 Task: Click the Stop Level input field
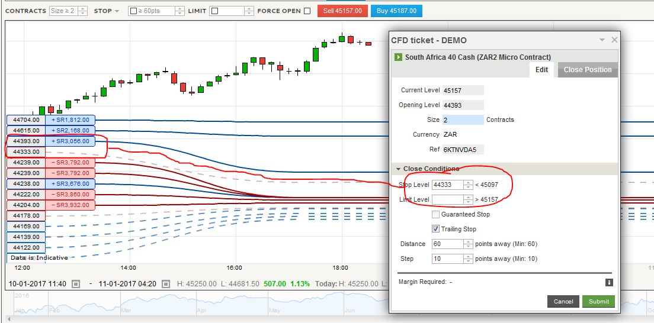[x=447, y=184]
